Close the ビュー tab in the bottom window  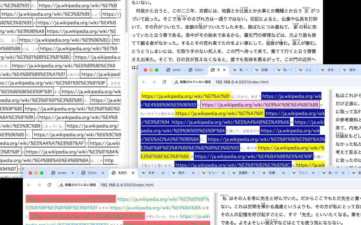coord(223,173)
